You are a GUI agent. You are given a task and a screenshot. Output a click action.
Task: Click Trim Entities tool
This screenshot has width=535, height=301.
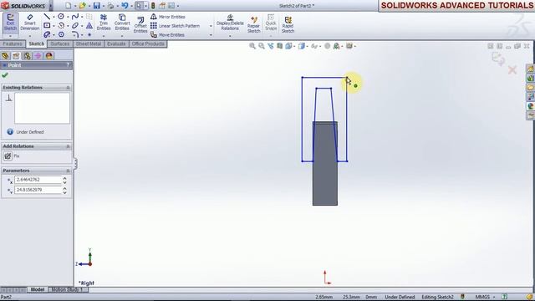coord(104,23)
